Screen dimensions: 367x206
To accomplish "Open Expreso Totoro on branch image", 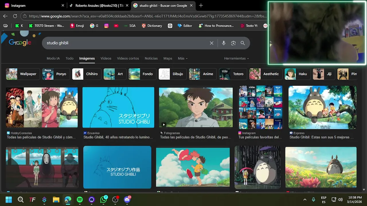I will (x=323, y=107).
